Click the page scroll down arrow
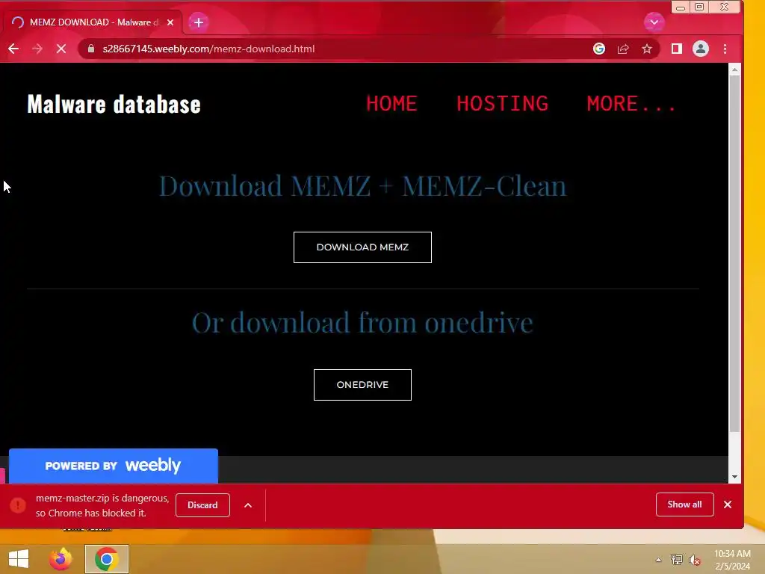This screenshot has width=765, height=574. click(x=735, y=478)
